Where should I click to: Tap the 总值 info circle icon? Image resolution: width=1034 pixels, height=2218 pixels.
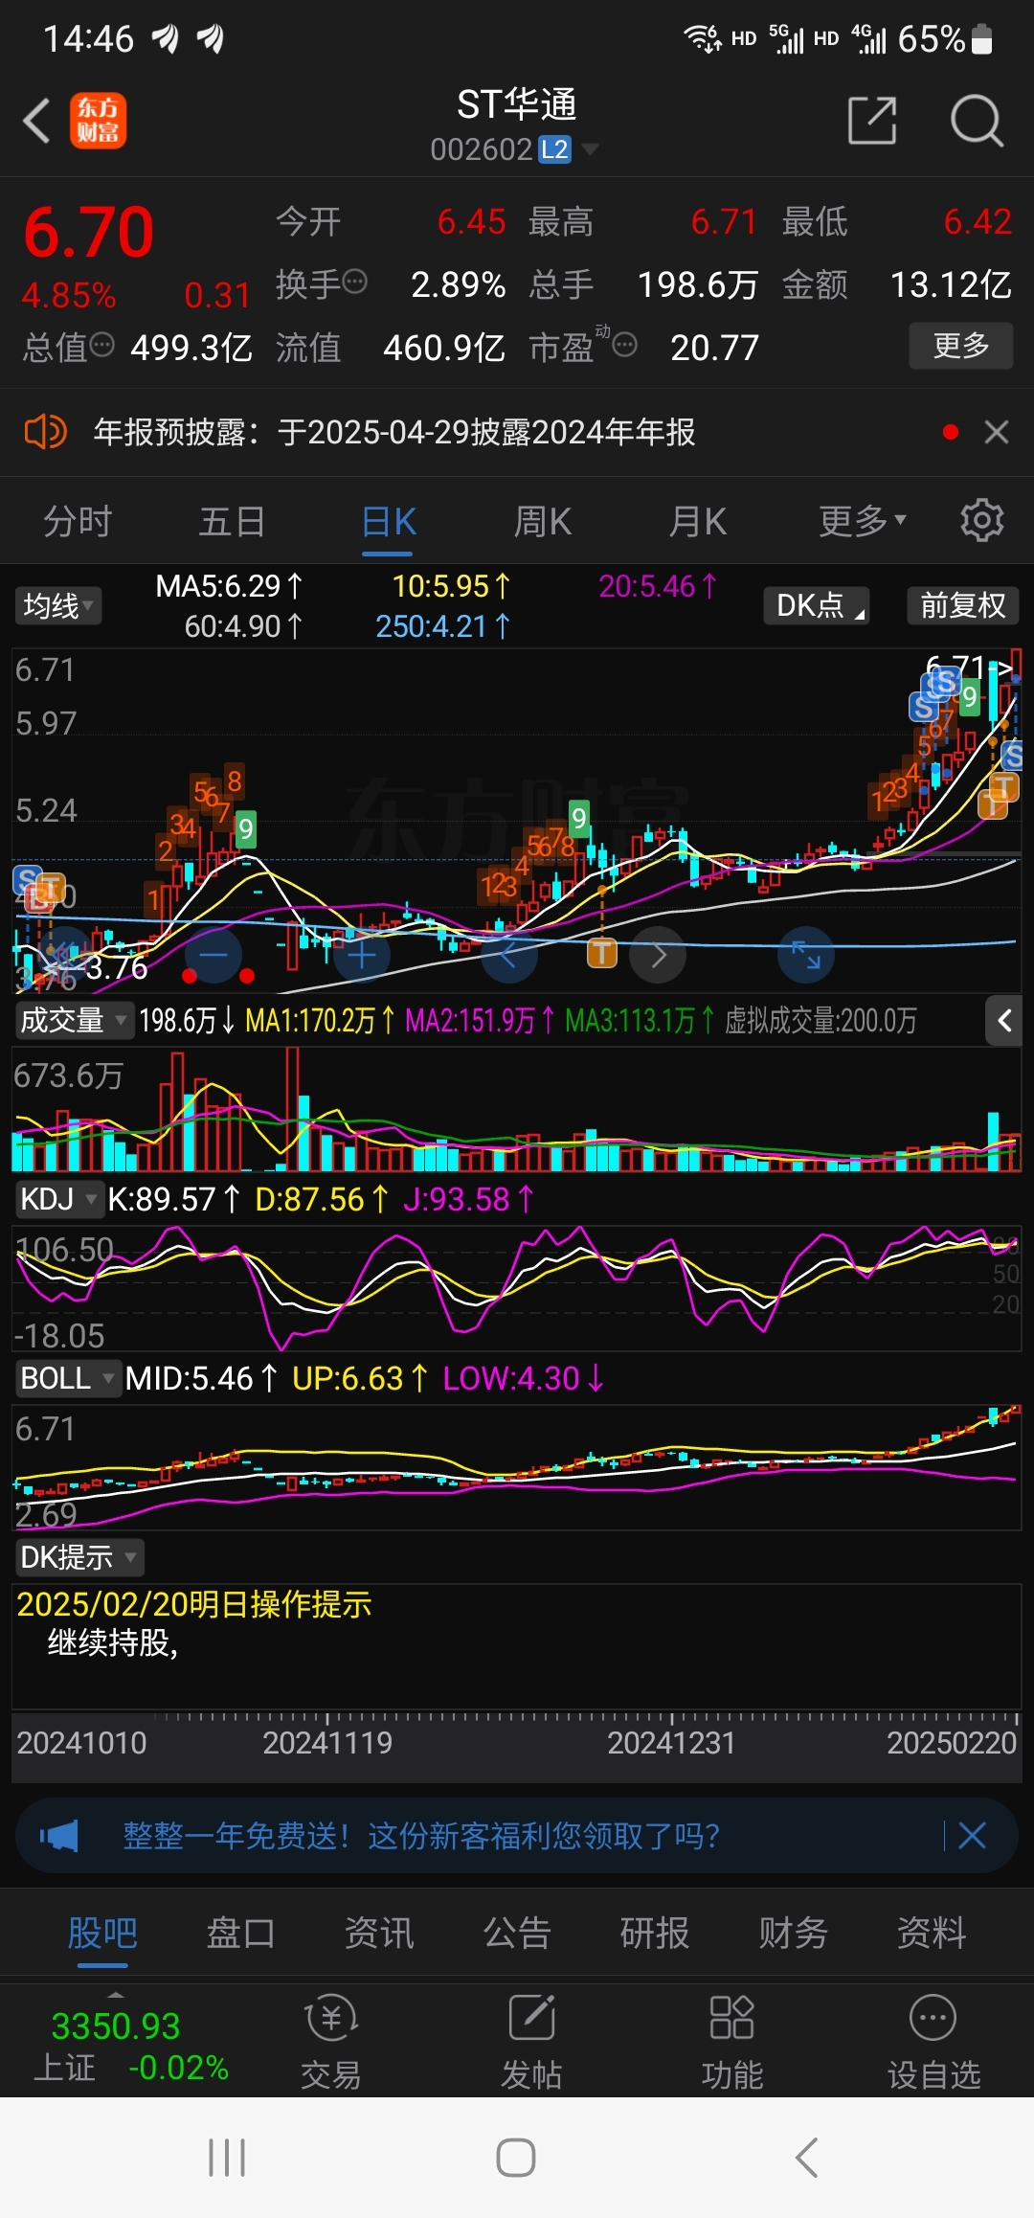point(101,345)
